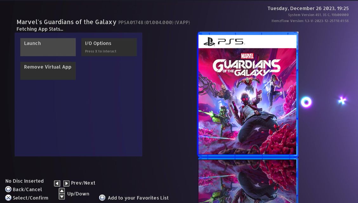Click the PS5 logo on the cover

(x=224, y=42)
